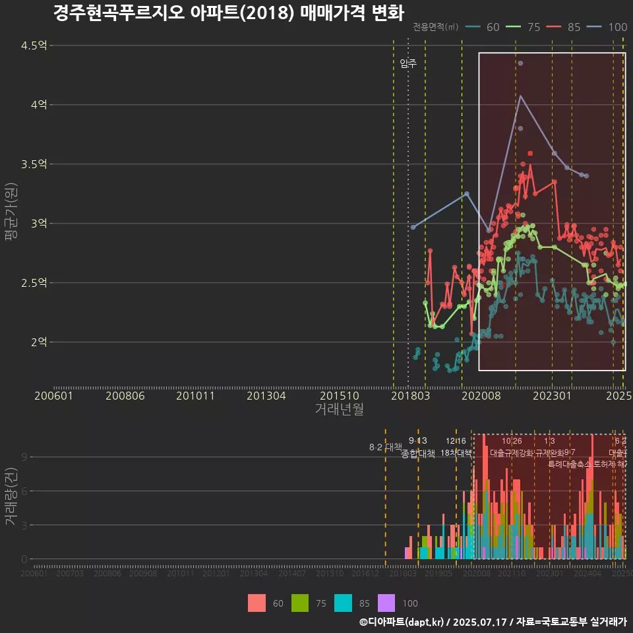Click the 12·16 18차대책 policy annotation
Viewport: 633px width, 633px height.
tap(456, 447)
